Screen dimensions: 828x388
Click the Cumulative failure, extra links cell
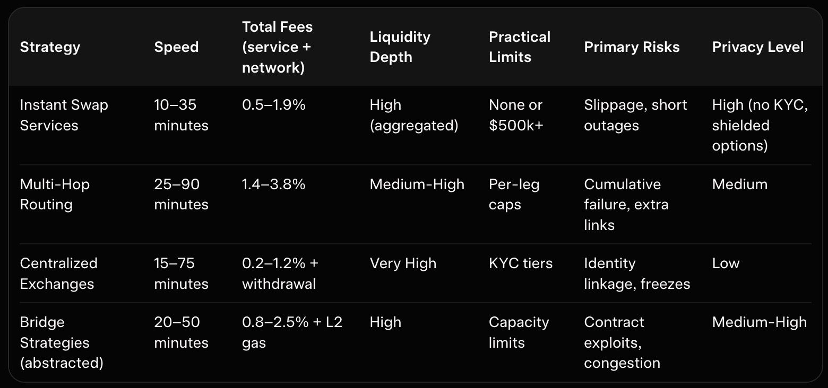click(626, 205)
